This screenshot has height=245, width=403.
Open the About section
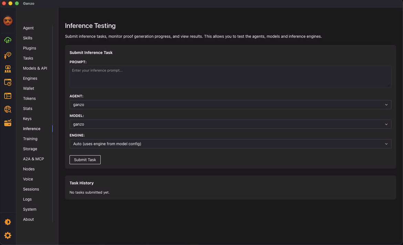[28, 219]
